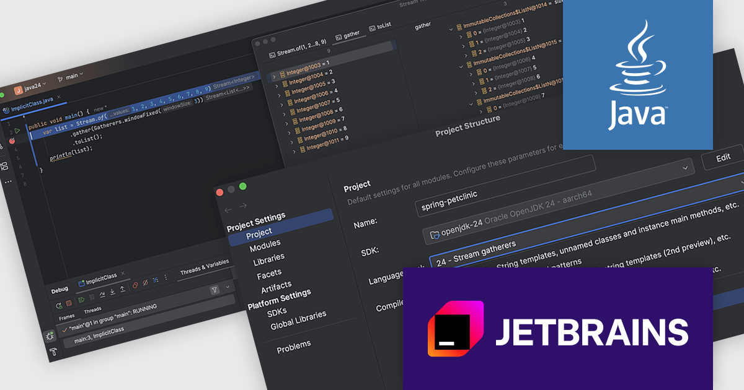Select the Threads sub-tab
The height and width of the screenshot is (390, 744).
92,310
